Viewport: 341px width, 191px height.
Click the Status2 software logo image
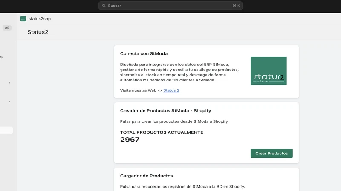269,71
